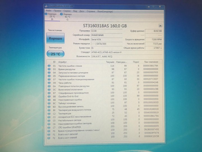Click status icon for attribute C5 Нестабильные сектора
This screenshot has height=152, width=202.
pyautogui.click(x=49, y=120)
